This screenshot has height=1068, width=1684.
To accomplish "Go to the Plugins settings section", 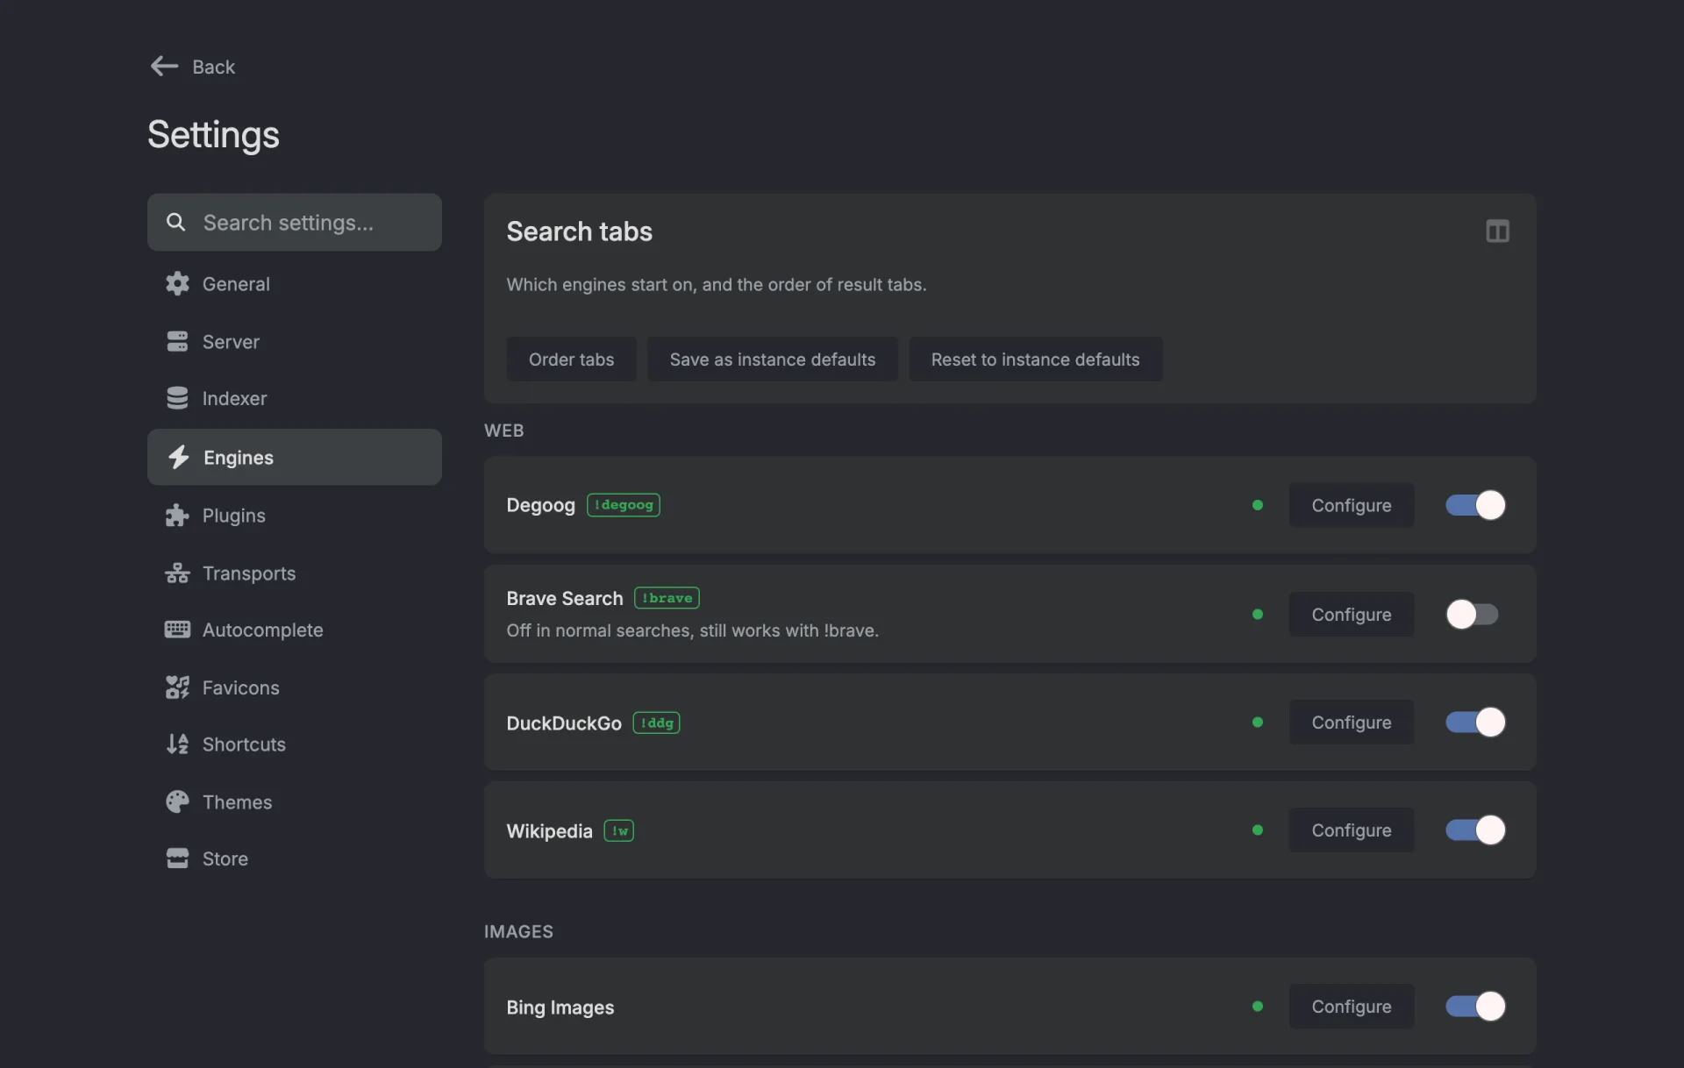I will coord(295,516).
